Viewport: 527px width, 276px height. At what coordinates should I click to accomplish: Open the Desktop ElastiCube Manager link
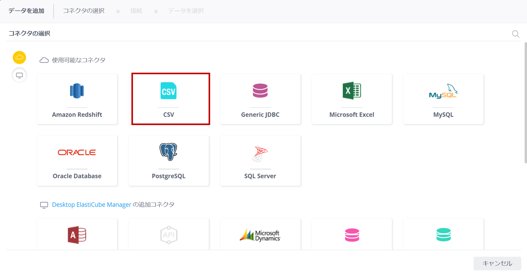92,205
